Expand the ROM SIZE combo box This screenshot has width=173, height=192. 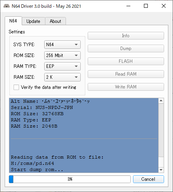point(62,55)
